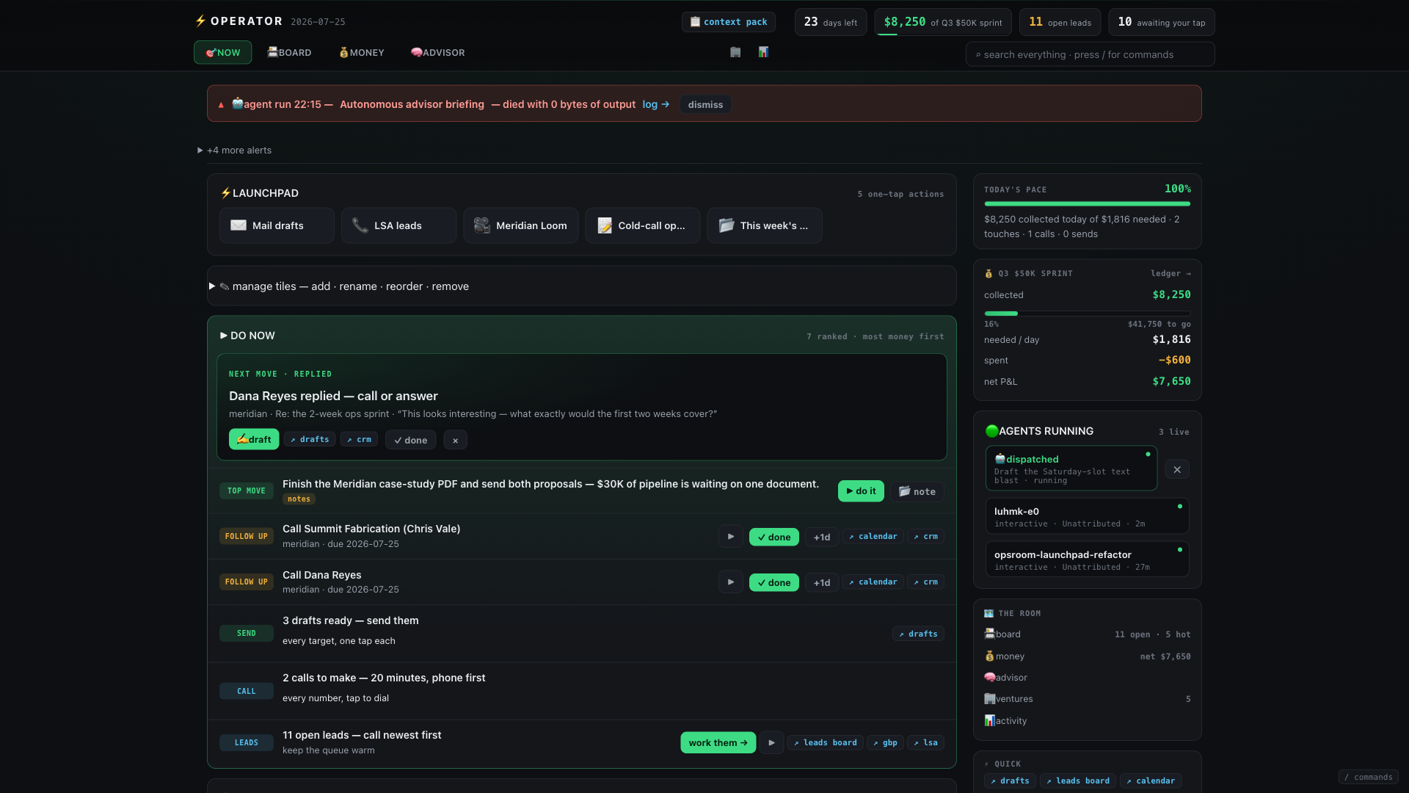Viewport: 1409px width, 793px height.
Task: Open the quick leads board shortcut
Action: [1077, 781]
